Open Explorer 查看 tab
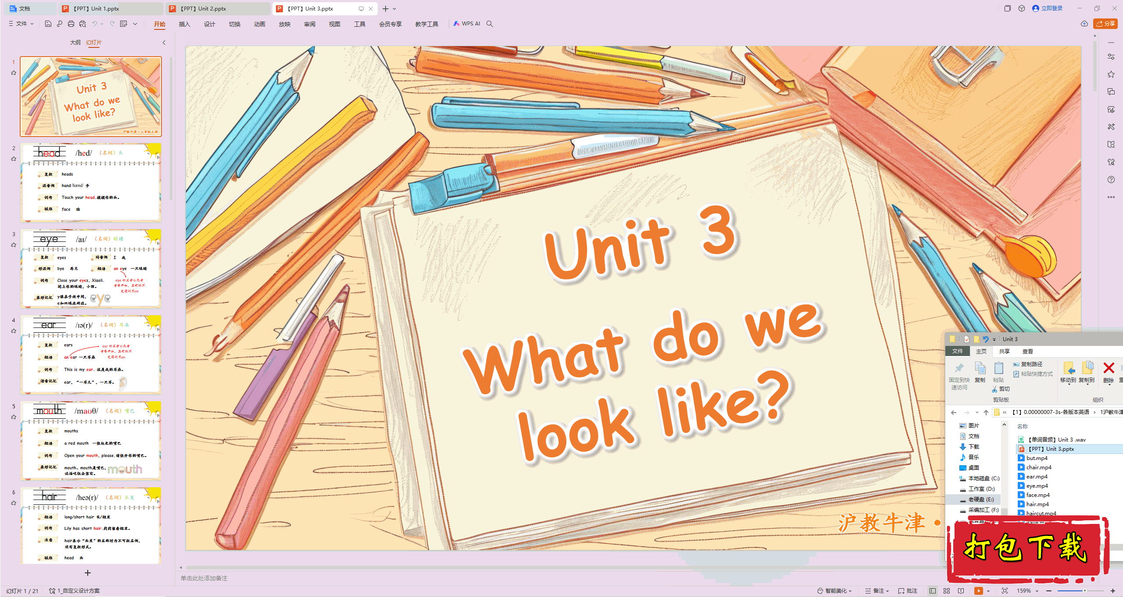Viewport: 1123px width, 597px height. 1027,351
